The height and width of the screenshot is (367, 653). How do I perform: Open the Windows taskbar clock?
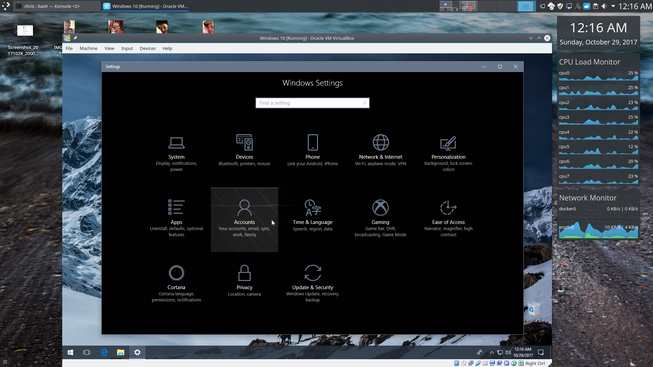click(523, 352)
